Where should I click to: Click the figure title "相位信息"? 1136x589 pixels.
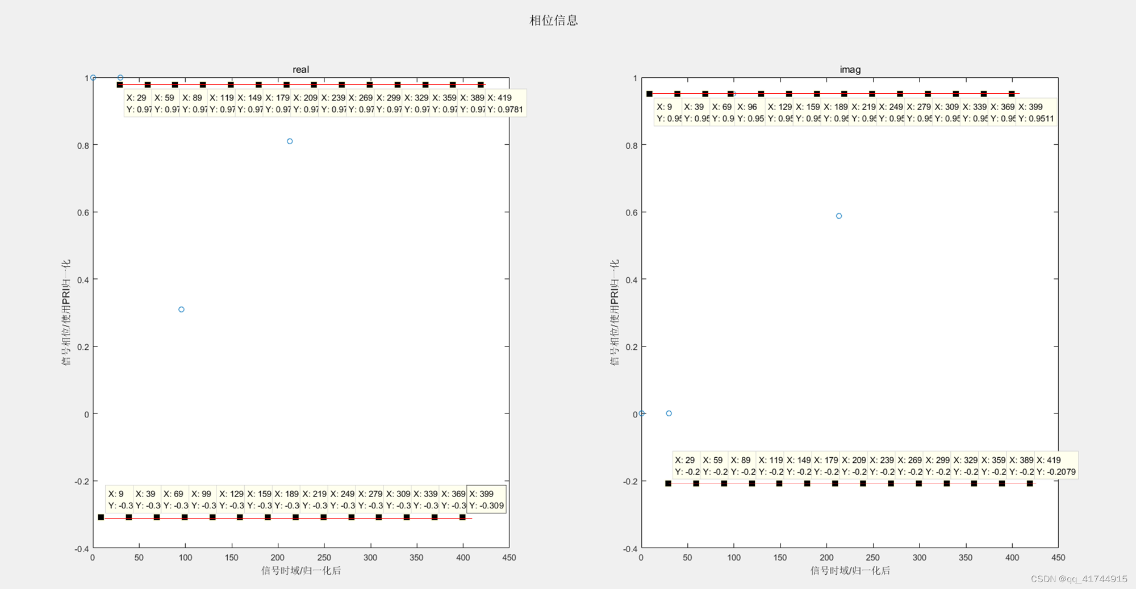[553, 20]
